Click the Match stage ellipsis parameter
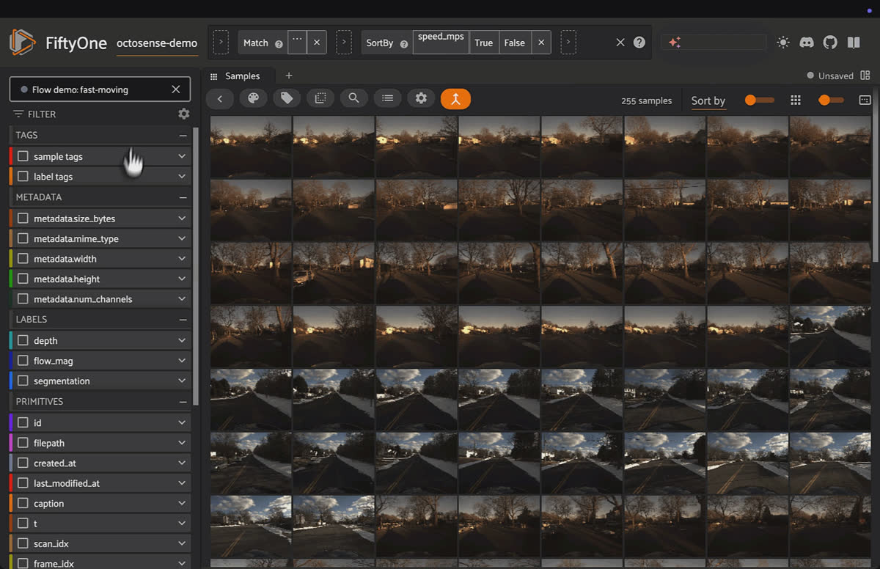The height and width of the screenshot is (569, 880). click(297, 42)
